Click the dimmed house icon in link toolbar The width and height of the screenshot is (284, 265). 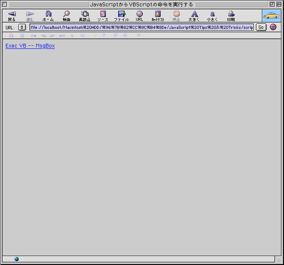pyautogui.click(x=11, y=35)
